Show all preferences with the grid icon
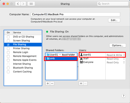 pyautogui.click(x=31, y=4)
